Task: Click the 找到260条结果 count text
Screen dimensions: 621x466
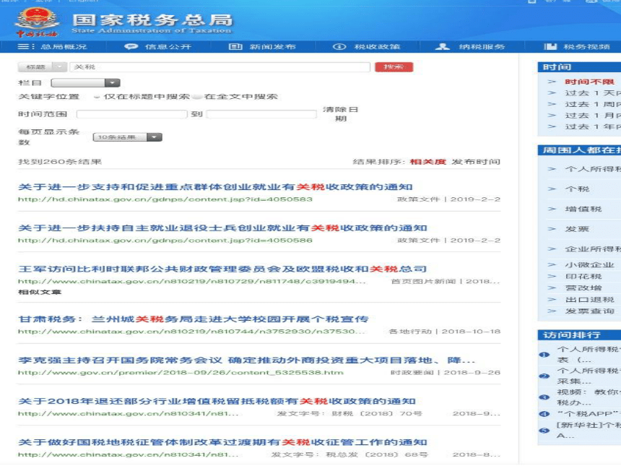Action: coord(60,162)
